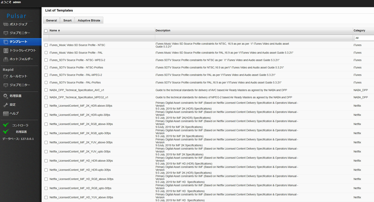This screenshot has height=202, width=374.
Task: Sort by the Category column header
Action: coord(359,30)
